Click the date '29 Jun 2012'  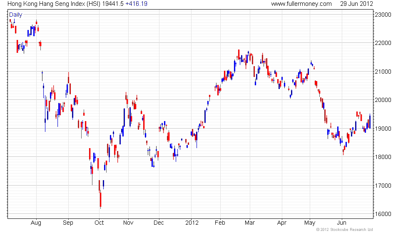coord(356,4)
